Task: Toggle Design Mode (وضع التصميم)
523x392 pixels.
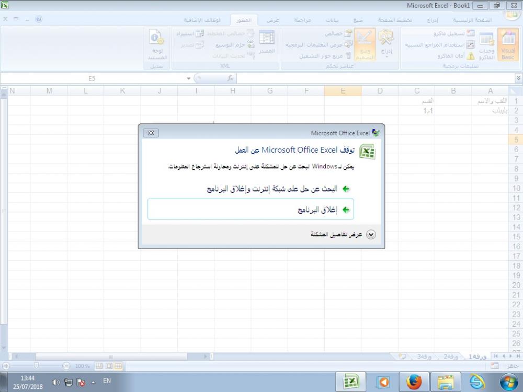Action: (x=365, y=44)
